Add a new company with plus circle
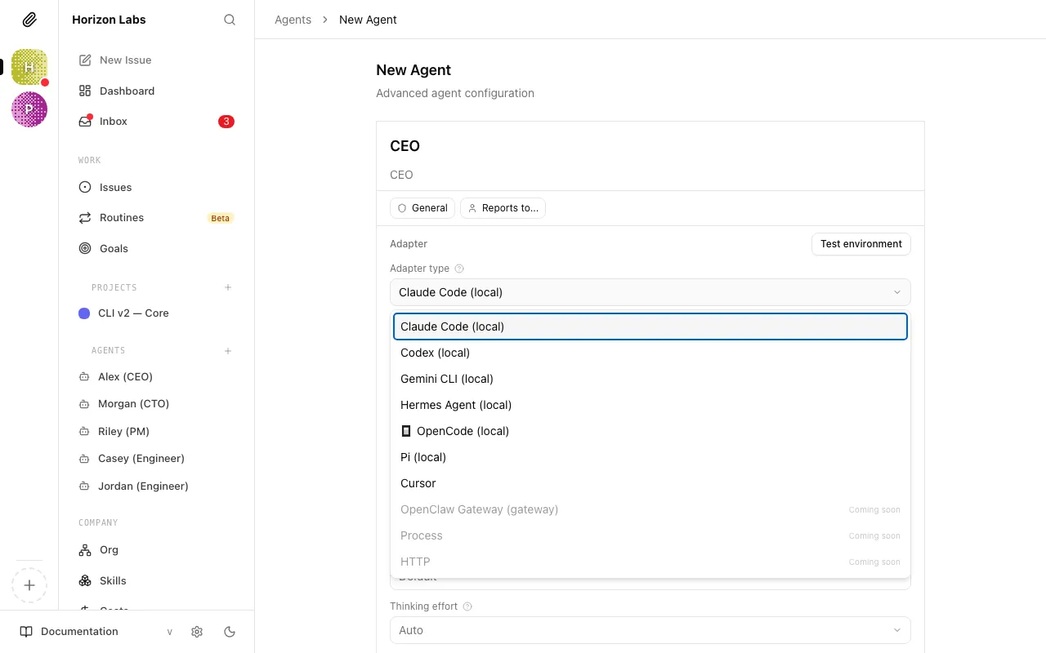The width and height of the screenshot is (1046, 653). coord(29,585)
